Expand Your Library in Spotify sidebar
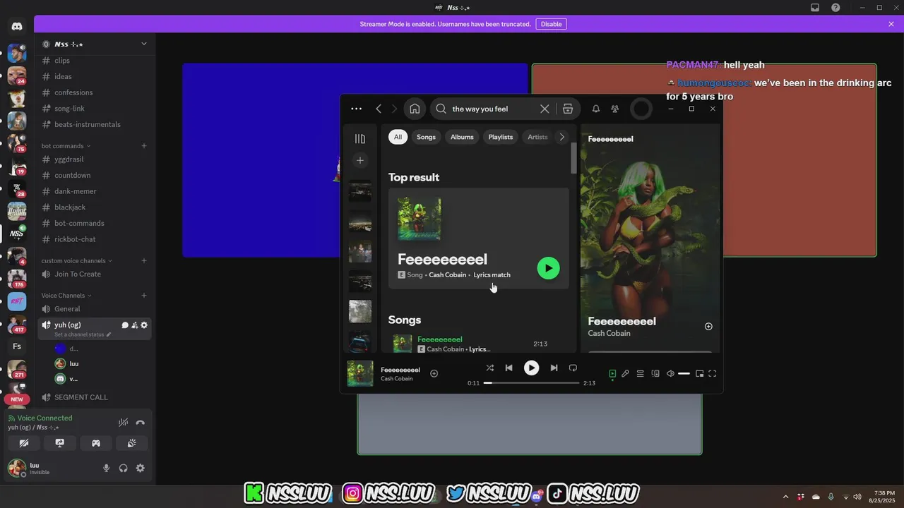Screen dimensions: 904x508 pos(360,139)
